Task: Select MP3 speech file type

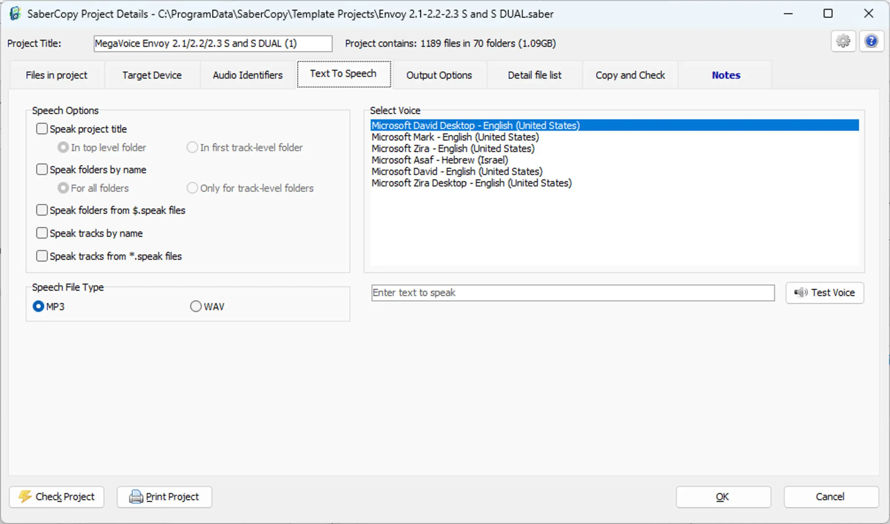Action: pyautogui.click(x=38, y=306)
